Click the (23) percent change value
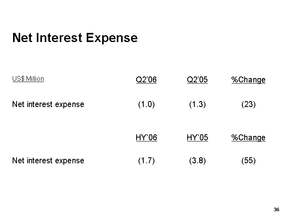Screen dimensions: 285x214 [248, 104]
